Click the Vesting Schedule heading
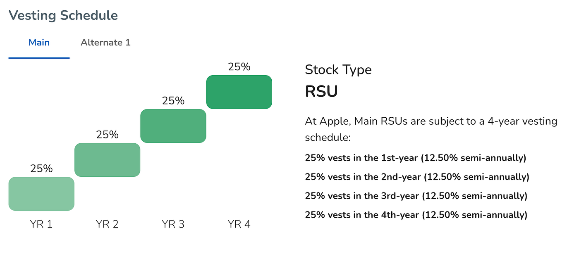Viewport: 579px width, 254px height. coord(63,15)
